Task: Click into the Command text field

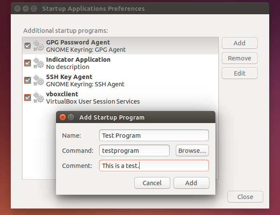Action: coord(134,151)
